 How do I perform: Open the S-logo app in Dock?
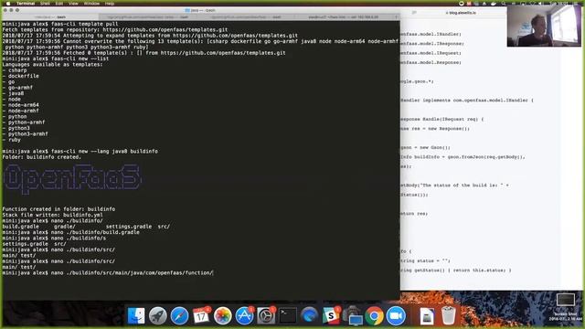(x=331, y=316)
